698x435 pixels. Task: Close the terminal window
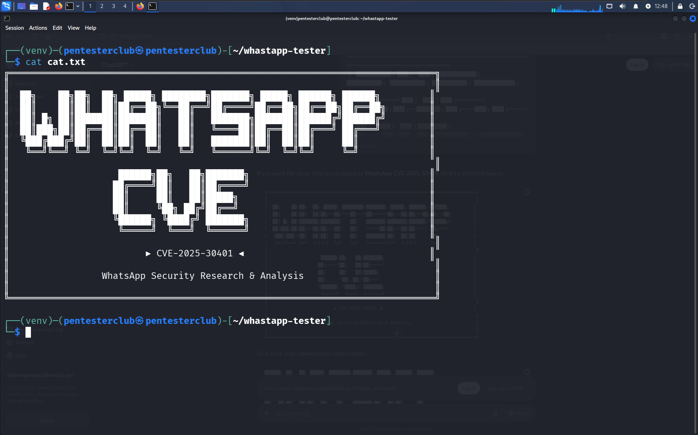point(693,19)
